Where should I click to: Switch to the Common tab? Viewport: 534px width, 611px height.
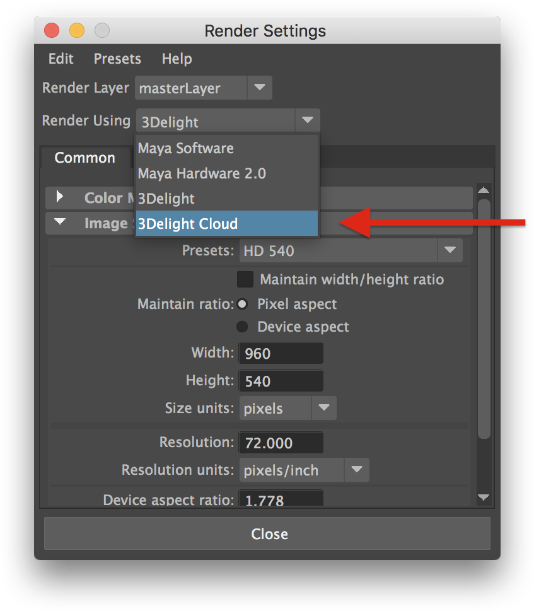[x=84, y=158]
